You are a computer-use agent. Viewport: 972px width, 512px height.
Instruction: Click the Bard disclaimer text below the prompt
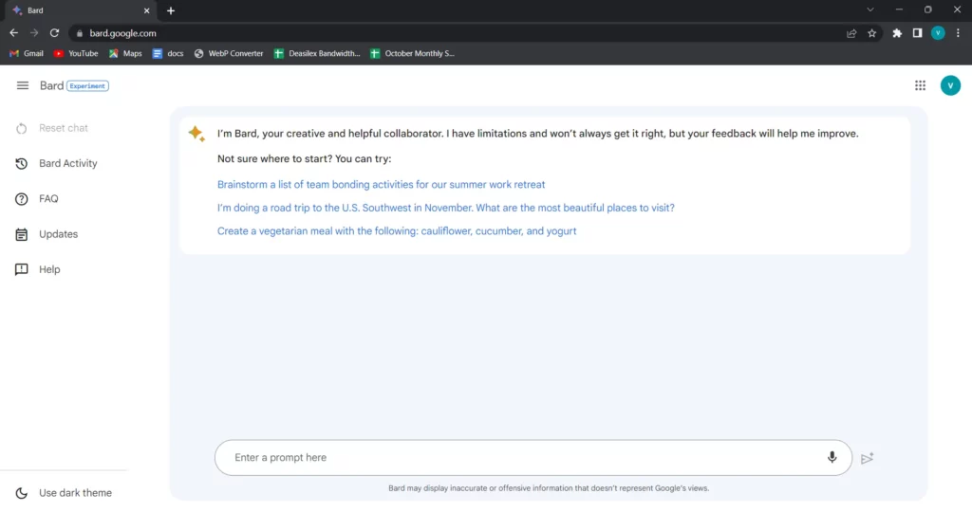point(549,488)
